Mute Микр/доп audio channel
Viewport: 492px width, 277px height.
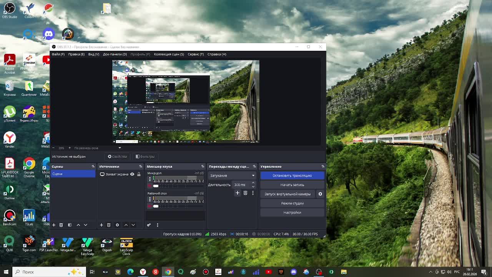[x=150, y=186]
